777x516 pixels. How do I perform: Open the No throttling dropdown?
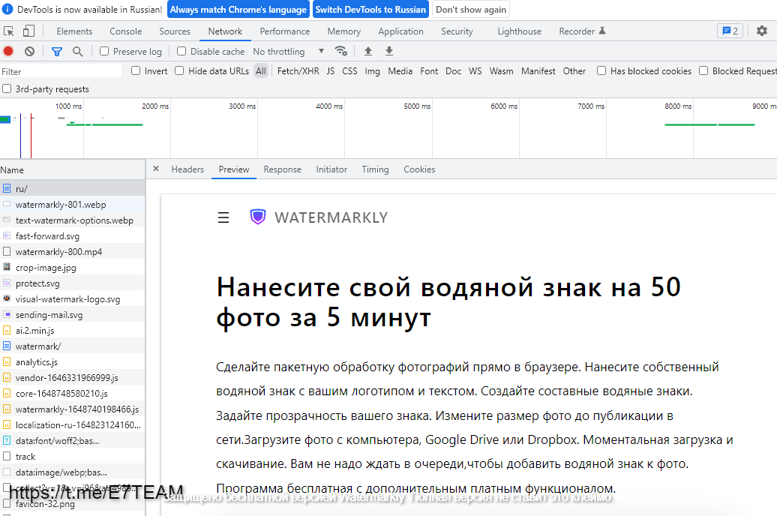pyautogui.click(x=288, y=52)
